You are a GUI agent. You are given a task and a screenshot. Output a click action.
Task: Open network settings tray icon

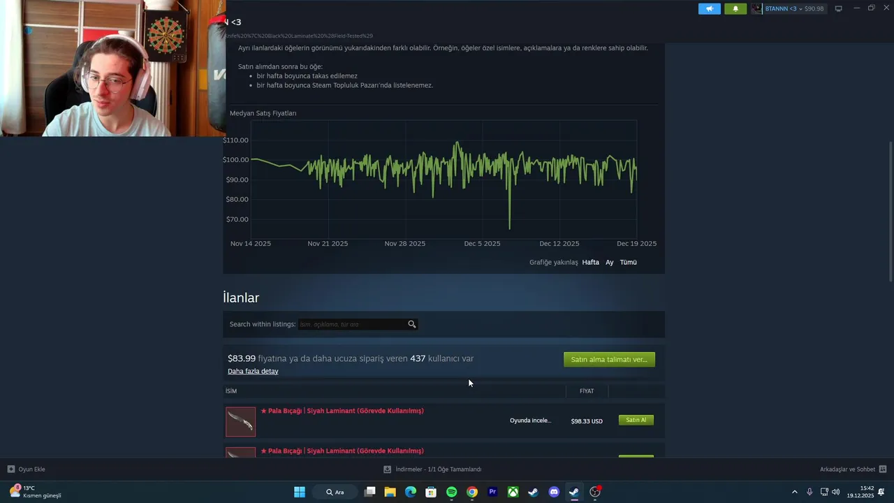pos(824,492)
